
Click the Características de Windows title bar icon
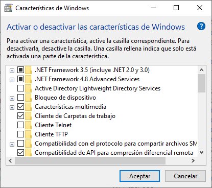pos(8,8)
